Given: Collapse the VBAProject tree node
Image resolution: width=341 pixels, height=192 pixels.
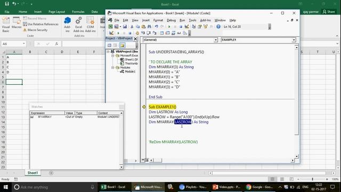Looking at the screenshot, I should click(108, 52).
